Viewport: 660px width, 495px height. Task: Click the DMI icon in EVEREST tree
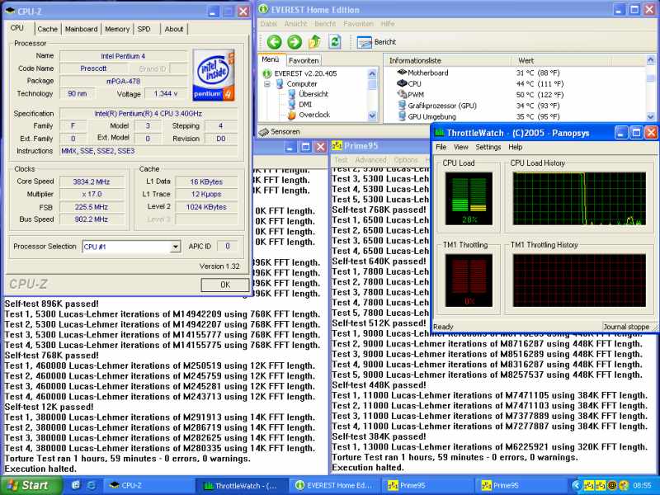[x=292, y=104]
